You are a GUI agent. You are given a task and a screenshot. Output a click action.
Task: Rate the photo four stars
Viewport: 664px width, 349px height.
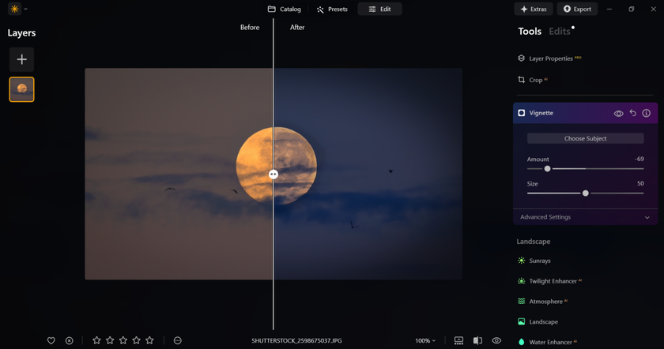[136, 340]
